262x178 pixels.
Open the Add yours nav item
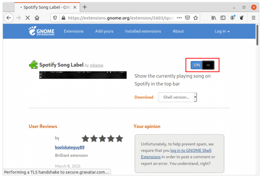[x=104, y=31]
